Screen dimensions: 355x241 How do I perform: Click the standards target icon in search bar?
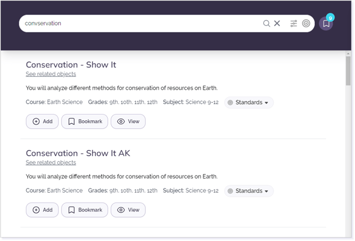coord(306,23)
